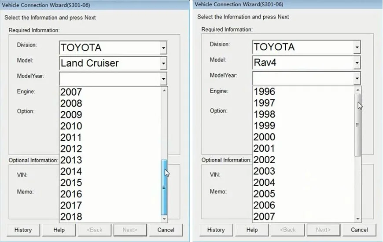Select 2011 in Land Cruiser year list

click(110, 137)
